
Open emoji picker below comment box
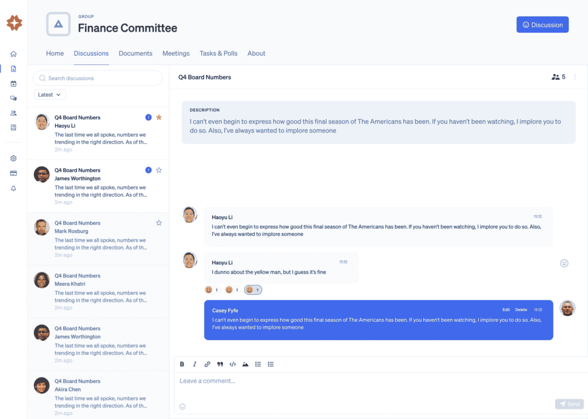(x=183, y=406)
